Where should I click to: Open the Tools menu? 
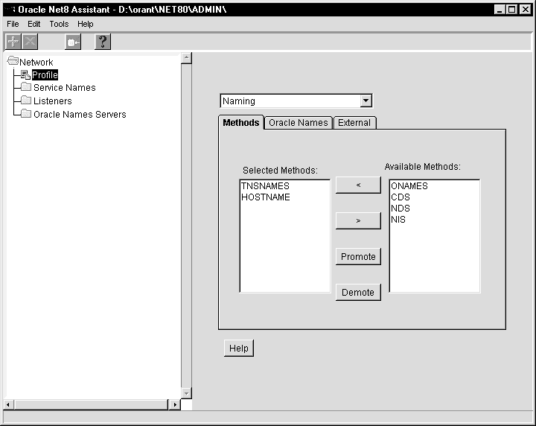59,24
